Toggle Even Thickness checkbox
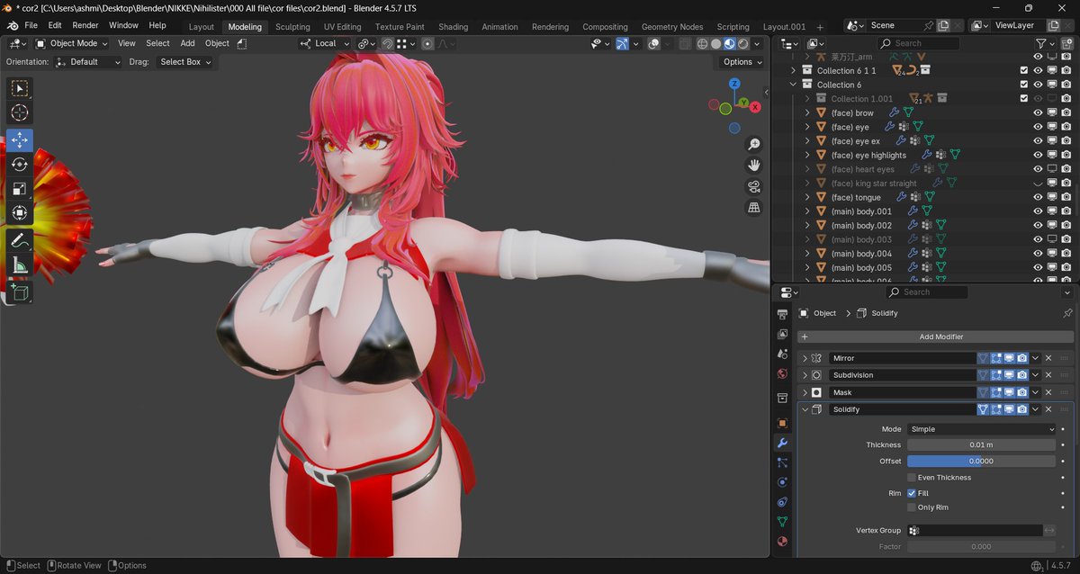 click(912, 478)
